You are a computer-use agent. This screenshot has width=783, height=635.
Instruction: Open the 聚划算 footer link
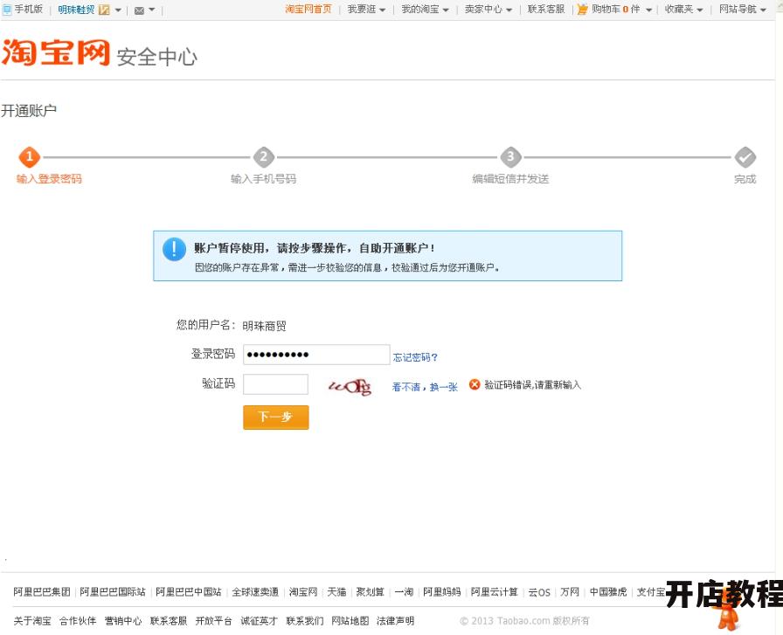[x=370, y=592]
